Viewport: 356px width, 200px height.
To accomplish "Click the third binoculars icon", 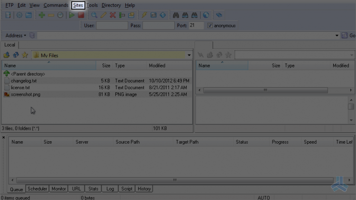I will point(194,15).
